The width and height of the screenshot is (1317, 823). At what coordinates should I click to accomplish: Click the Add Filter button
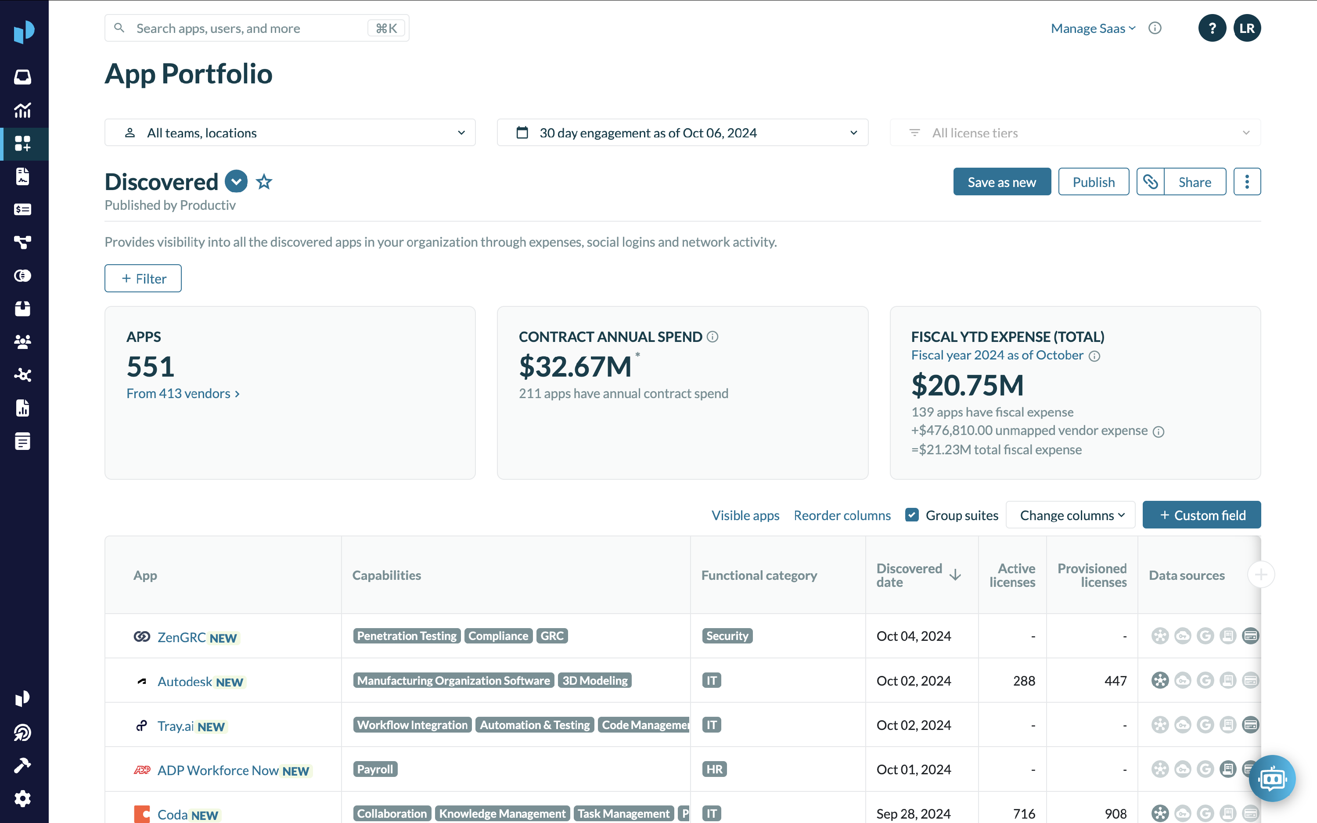click(x=143, y=279)
